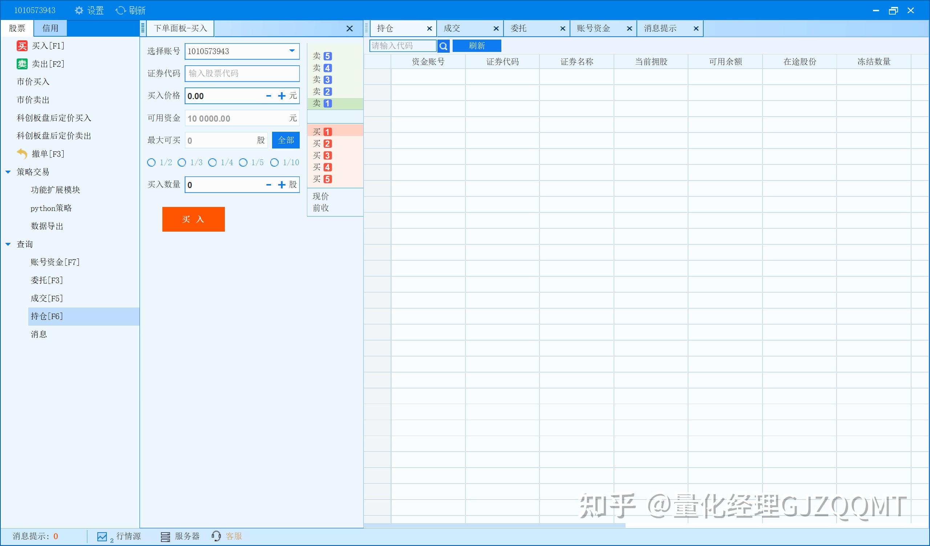Viewport: 930px width, 546px height.
Task: Click the 刷新 refresh icon in title bar
Action: pyautogui.click(x=120, y=10)
